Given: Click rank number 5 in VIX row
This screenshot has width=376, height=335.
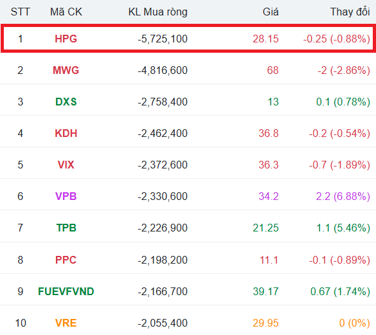Looking at the screenshot, I should [21, 165].
